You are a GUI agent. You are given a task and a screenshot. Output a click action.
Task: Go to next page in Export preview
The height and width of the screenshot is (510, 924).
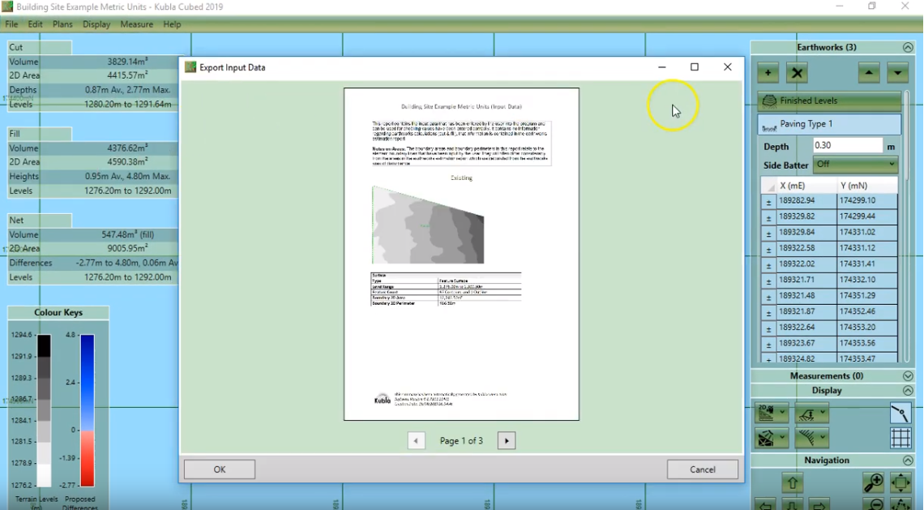(x=507, y=440)
